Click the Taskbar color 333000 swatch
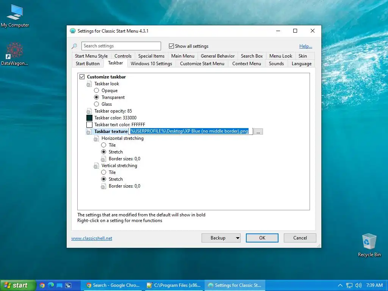The height and width of the screenshot is (291, 388). 89,118
